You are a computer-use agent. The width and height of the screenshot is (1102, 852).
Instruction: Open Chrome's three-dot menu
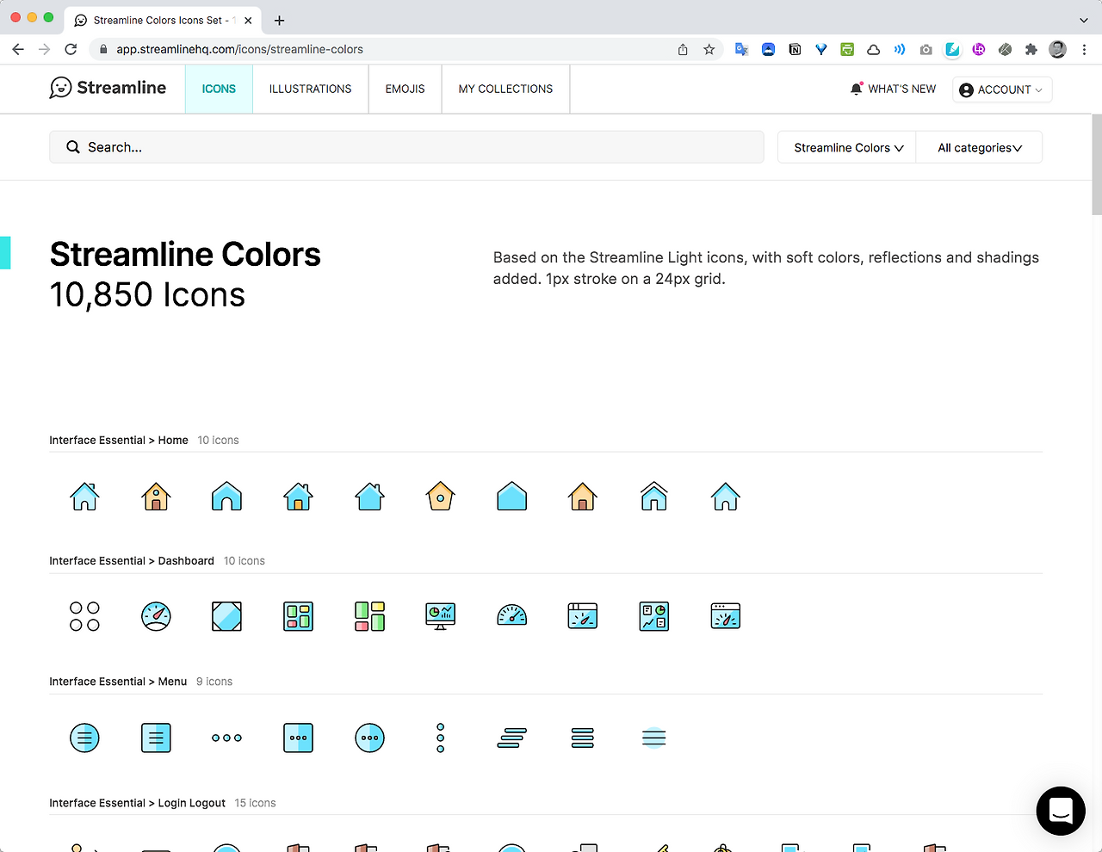[x=1084, y=49]
